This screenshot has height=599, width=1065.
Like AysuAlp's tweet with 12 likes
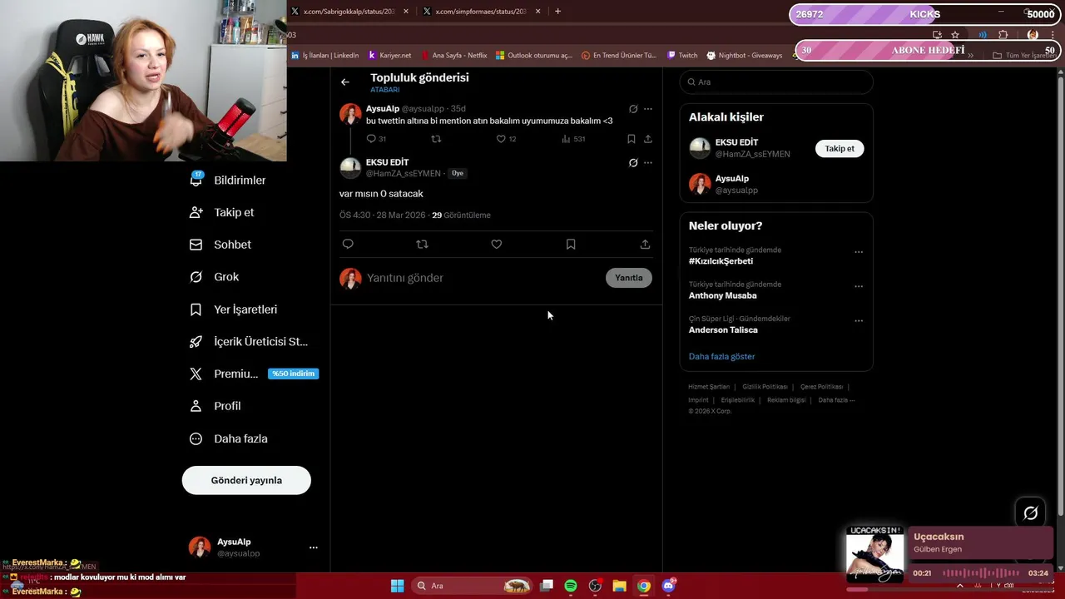[x=506, y=139]
